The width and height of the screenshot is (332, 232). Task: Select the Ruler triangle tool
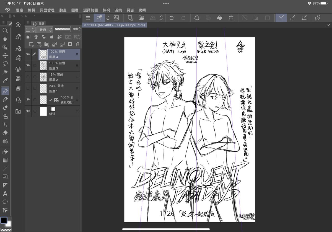(x=5, y=185)
